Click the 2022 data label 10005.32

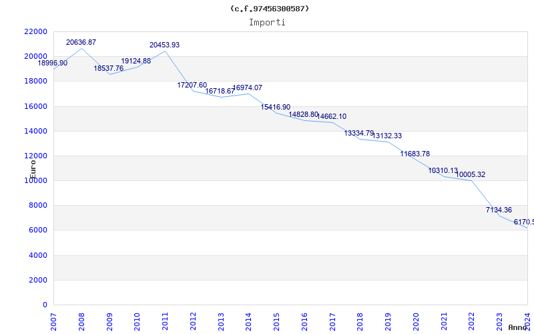click(x=471, y=175)
